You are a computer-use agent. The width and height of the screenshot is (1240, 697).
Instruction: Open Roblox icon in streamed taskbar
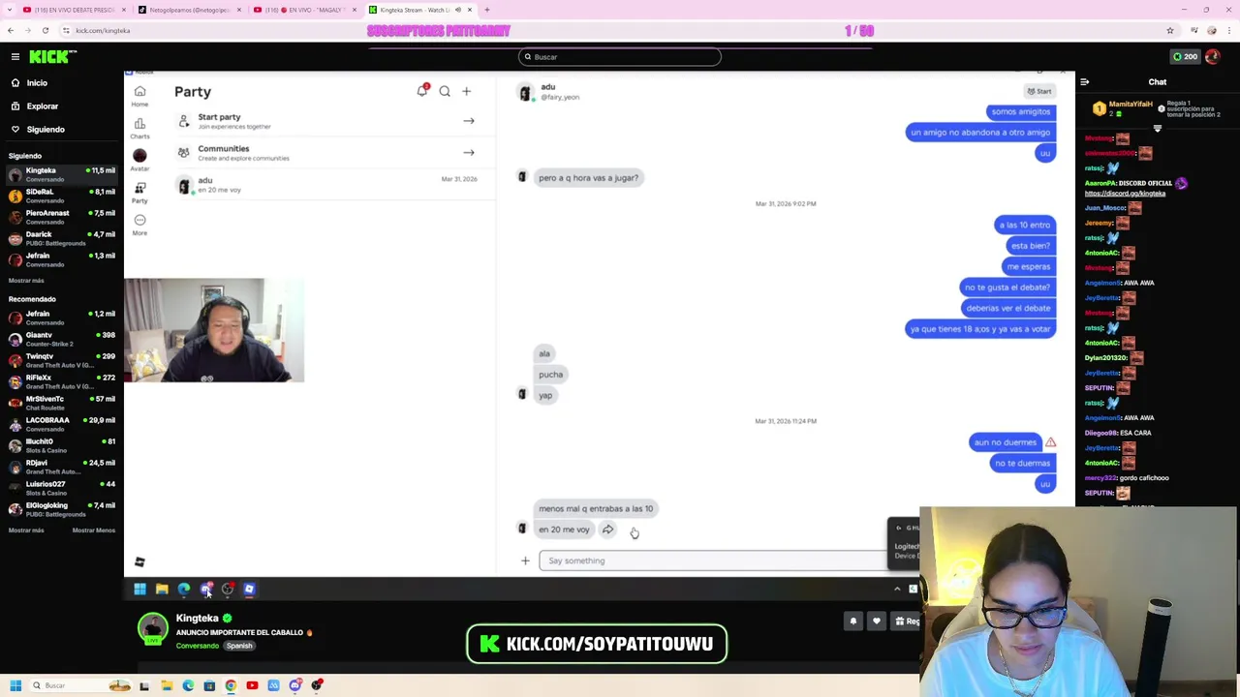pos(249,589)
